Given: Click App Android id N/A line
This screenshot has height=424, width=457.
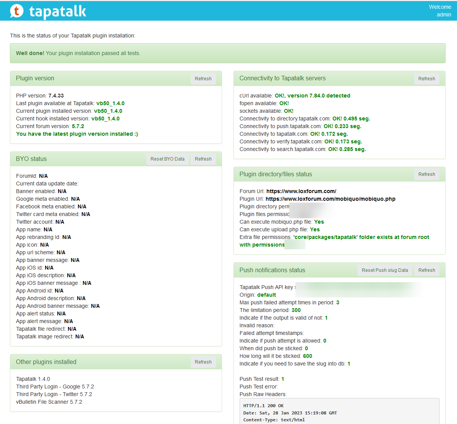Looking at the screenshot, I should tap(40, 291).
